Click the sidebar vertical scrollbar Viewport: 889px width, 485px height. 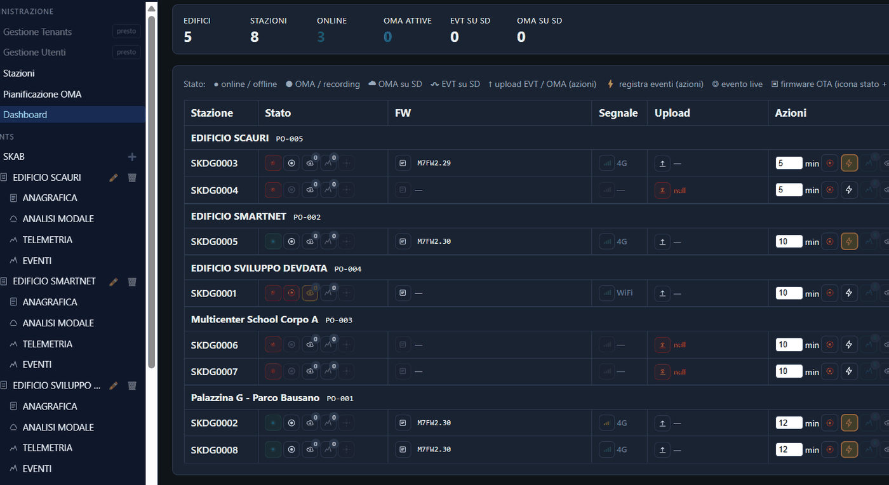tap(151, 190)
